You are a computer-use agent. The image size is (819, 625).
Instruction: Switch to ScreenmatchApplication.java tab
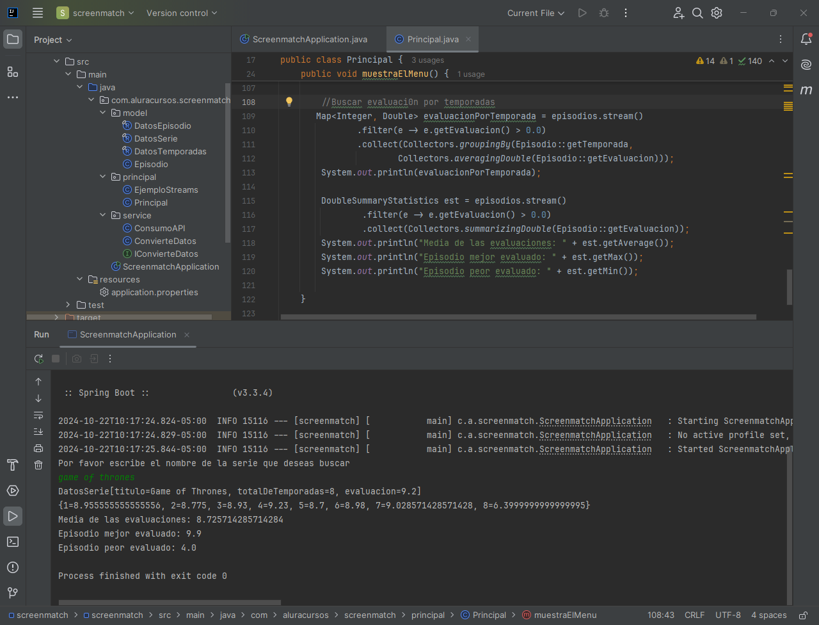tap(304, 39)
